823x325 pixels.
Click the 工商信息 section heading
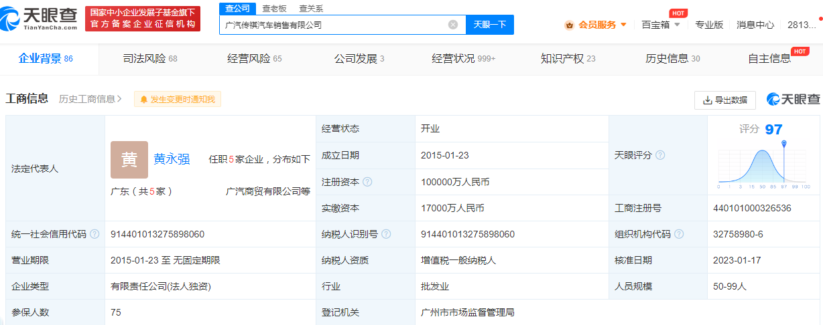[x=27, y=99]
